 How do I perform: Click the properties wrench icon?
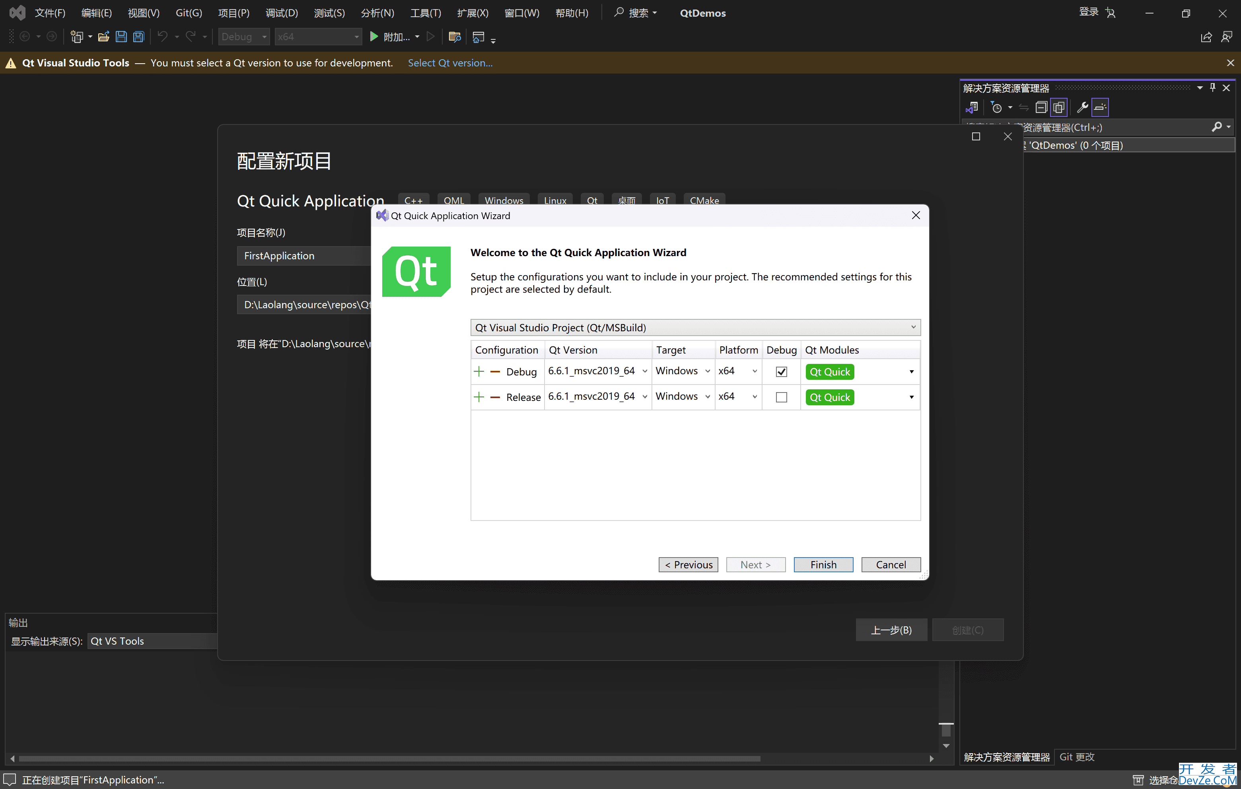pos(1082,107)
